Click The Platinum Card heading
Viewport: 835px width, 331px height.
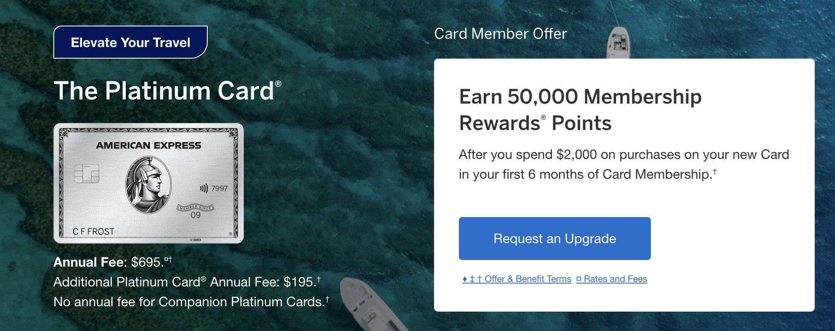pyautogui.click(x=164, y=91)
